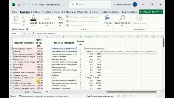The image size is (174, 98).
Task: Click the fx Insert Function icon
Action: tap(33, 33)
